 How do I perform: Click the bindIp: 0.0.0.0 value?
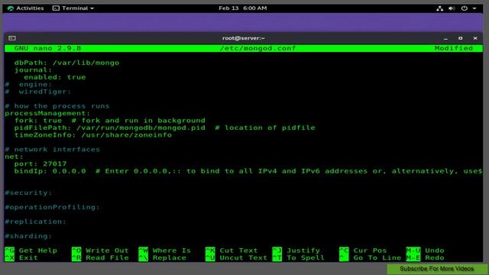tap(50, 171)
